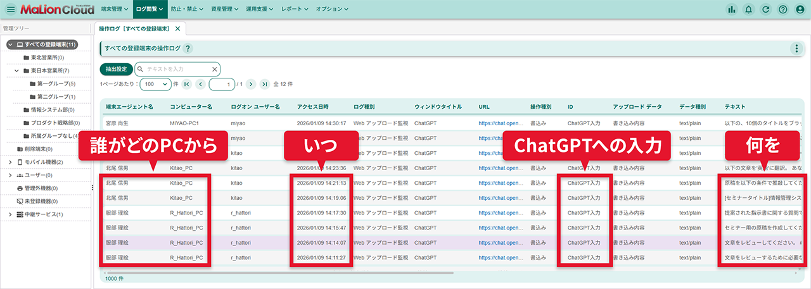Click the refresh icon in the header

[766, 9]
